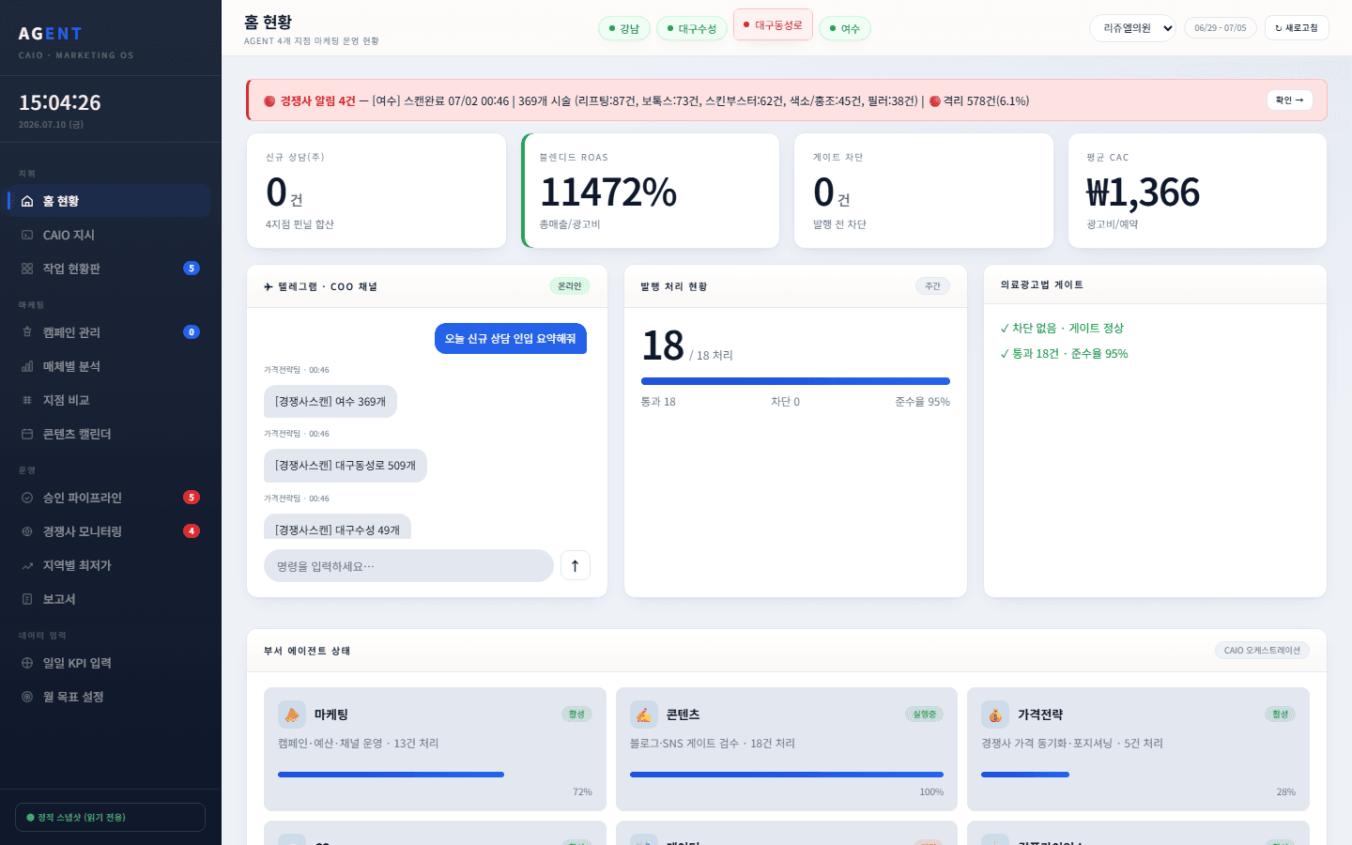Click the Telegram plane icon in the COO 채널 header
This screenshot has width=1352, height=845.
(x=269, y=286)
